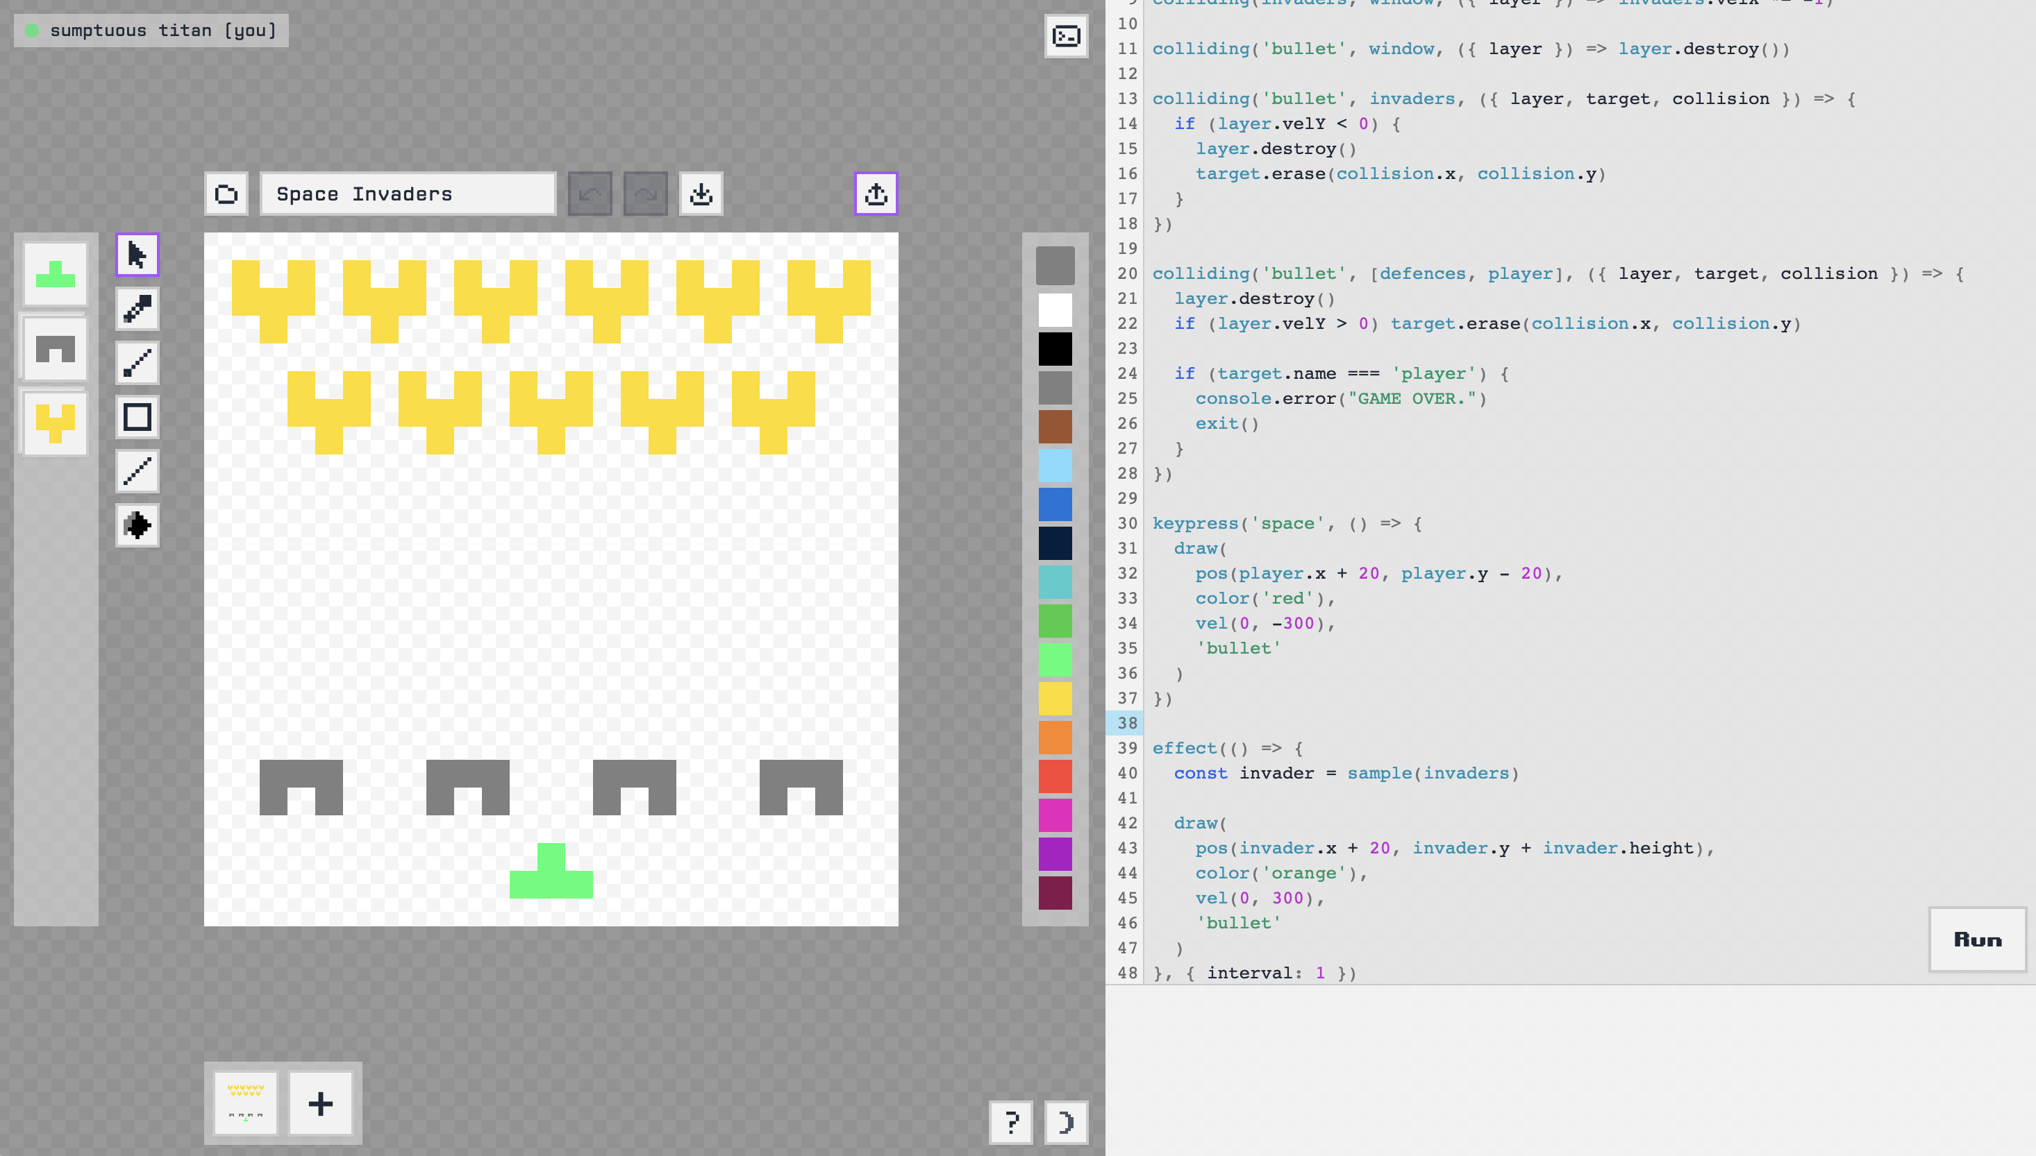Choose the straight line tool
The image size is (2036, 1156).
coord(137,471)
